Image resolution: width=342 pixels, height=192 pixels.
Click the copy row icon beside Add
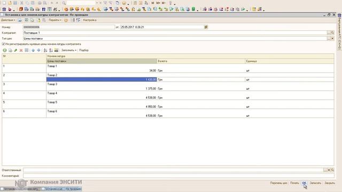pyautogui.click(x=10, y=50)
